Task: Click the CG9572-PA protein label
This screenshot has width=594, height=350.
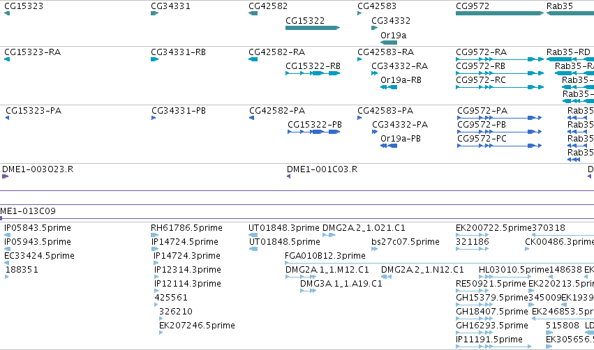Action: 482,110
